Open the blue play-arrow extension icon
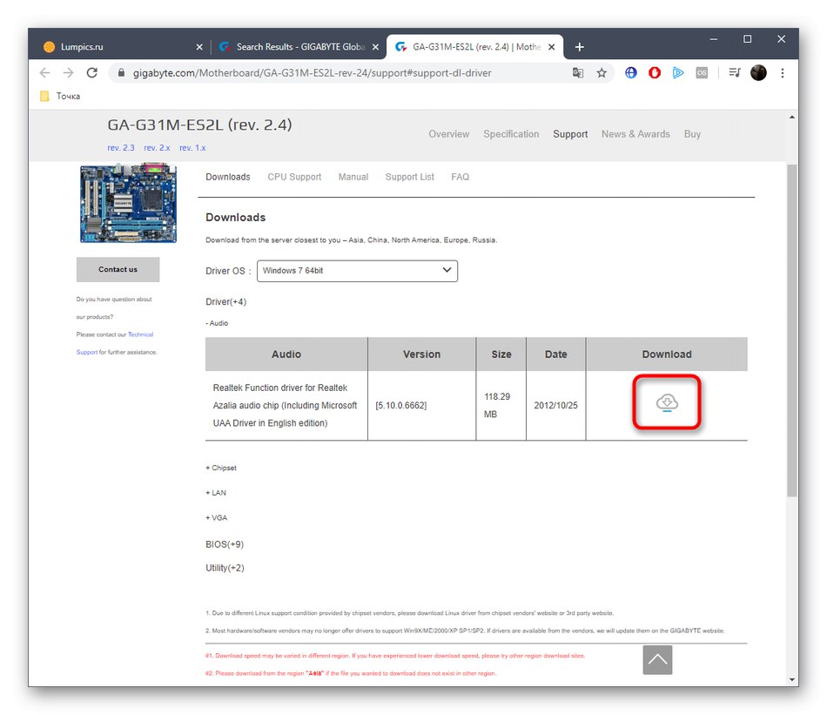 tap(678, 73)
